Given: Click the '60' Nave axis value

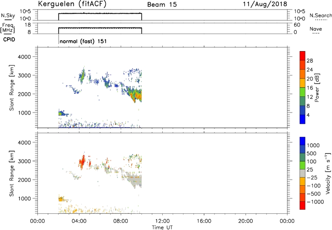Looking at the screenshot, I should 297,25.
